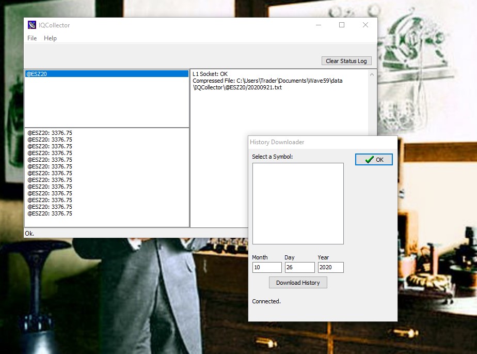Screen dimensions: 477x354
Task: Click the 'L1 Socket: OK' log line
Action: (210, 74)
